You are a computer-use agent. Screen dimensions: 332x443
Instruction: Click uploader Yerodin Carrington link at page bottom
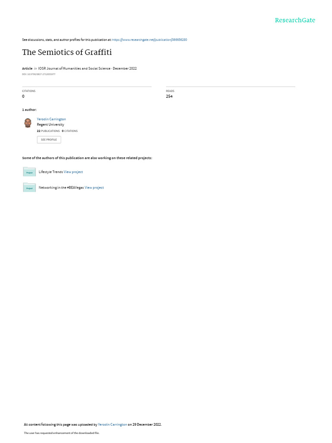tap(112, 424)
